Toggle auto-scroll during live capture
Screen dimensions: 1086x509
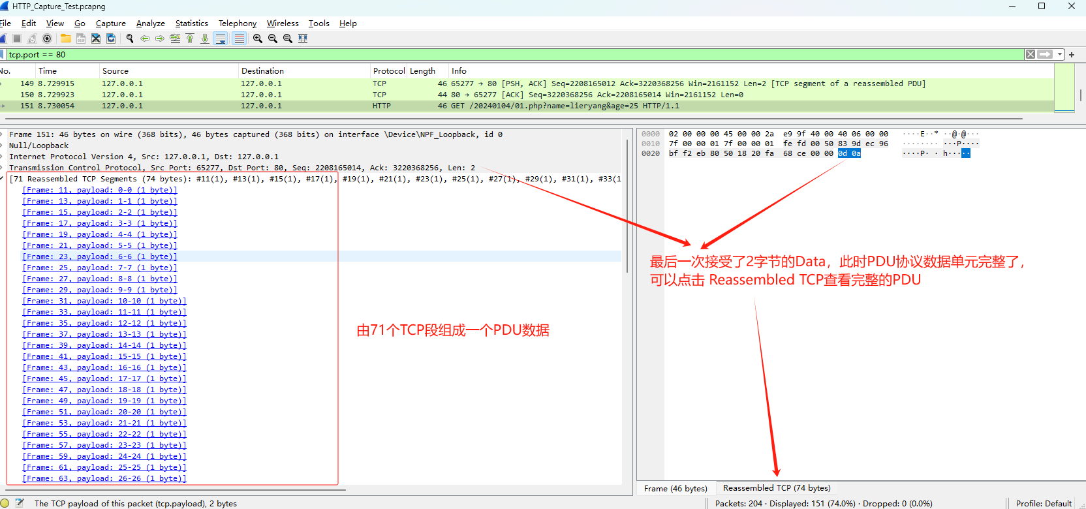pyautogui.click(x=221, y=39)
